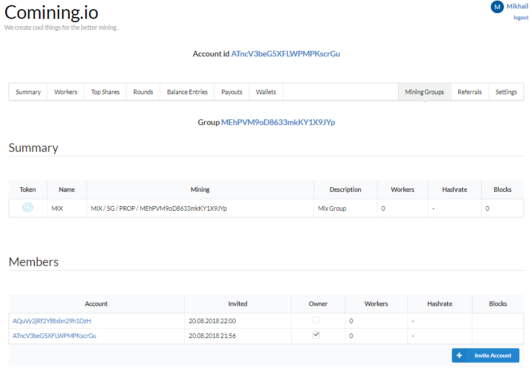Open the Mikhail profile link
Screen dimensions: 532x370
click(x=517, y=6)
